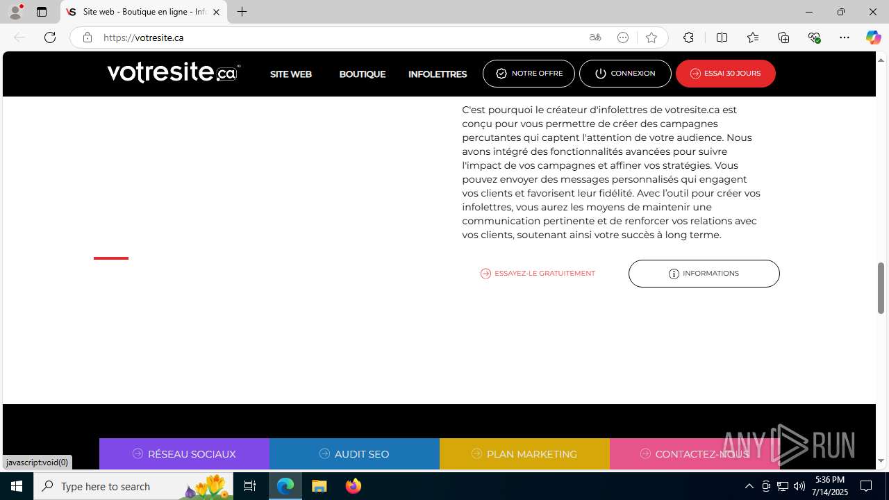This screenshot has height=500, width=889.
Task: Click the Informations button
Action: 704,274
